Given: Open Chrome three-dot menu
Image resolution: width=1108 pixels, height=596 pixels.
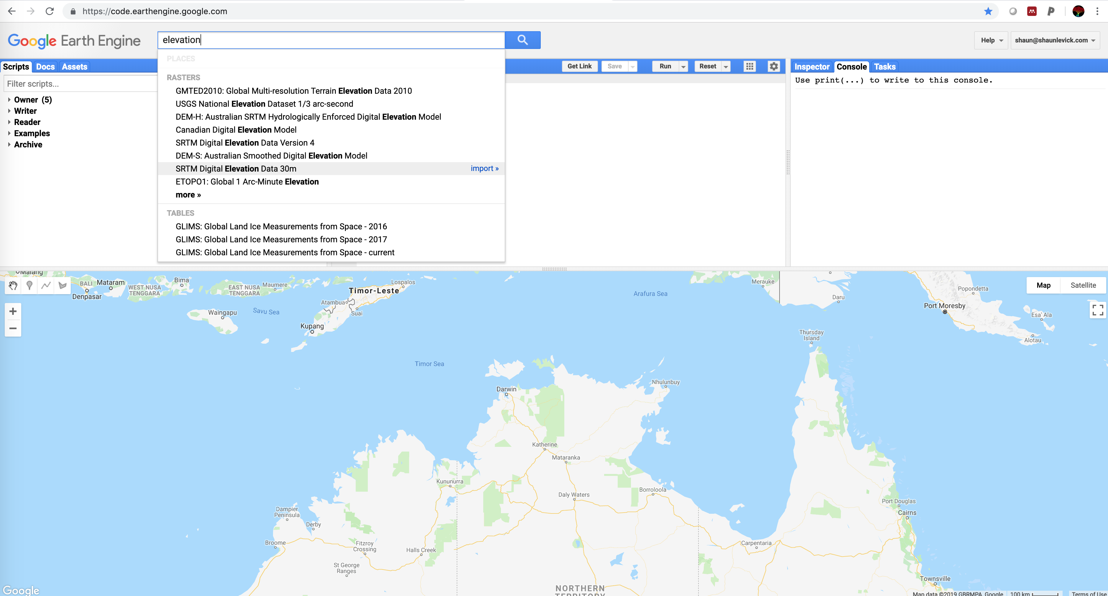Looking at the screenshot, I should pos(1097,11).
